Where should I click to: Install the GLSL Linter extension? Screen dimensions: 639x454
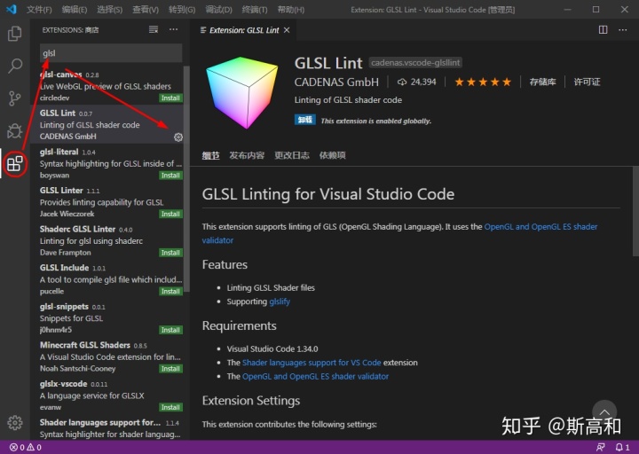click(x=170, y=215)
